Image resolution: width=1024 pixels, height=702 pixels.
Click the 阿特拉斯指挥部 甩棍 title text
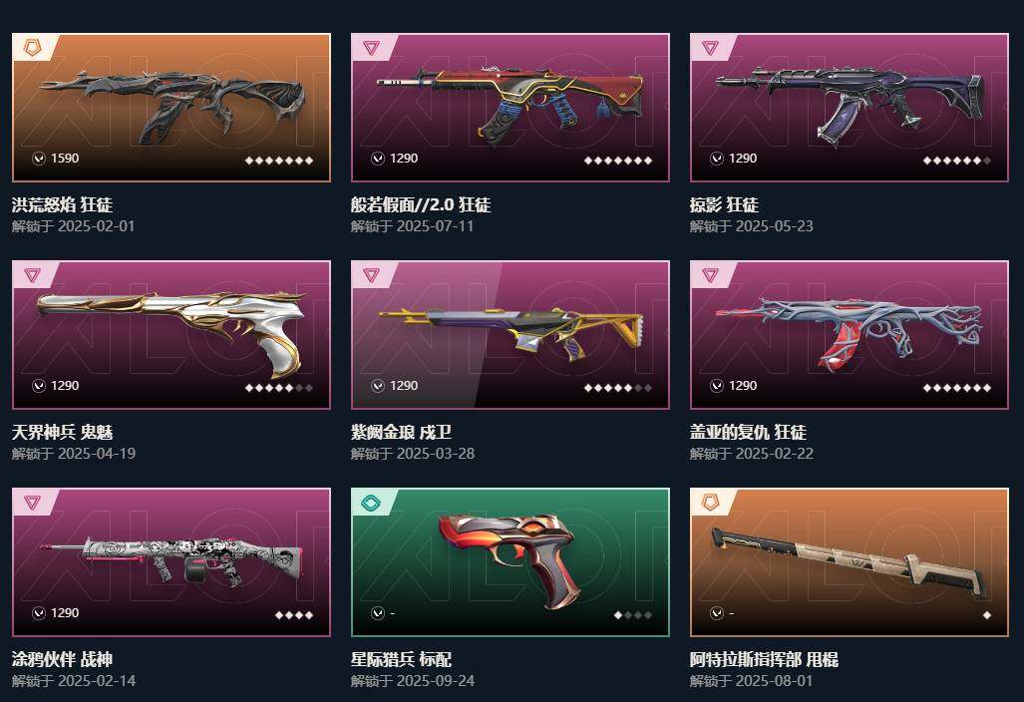[x=764, y=659]
